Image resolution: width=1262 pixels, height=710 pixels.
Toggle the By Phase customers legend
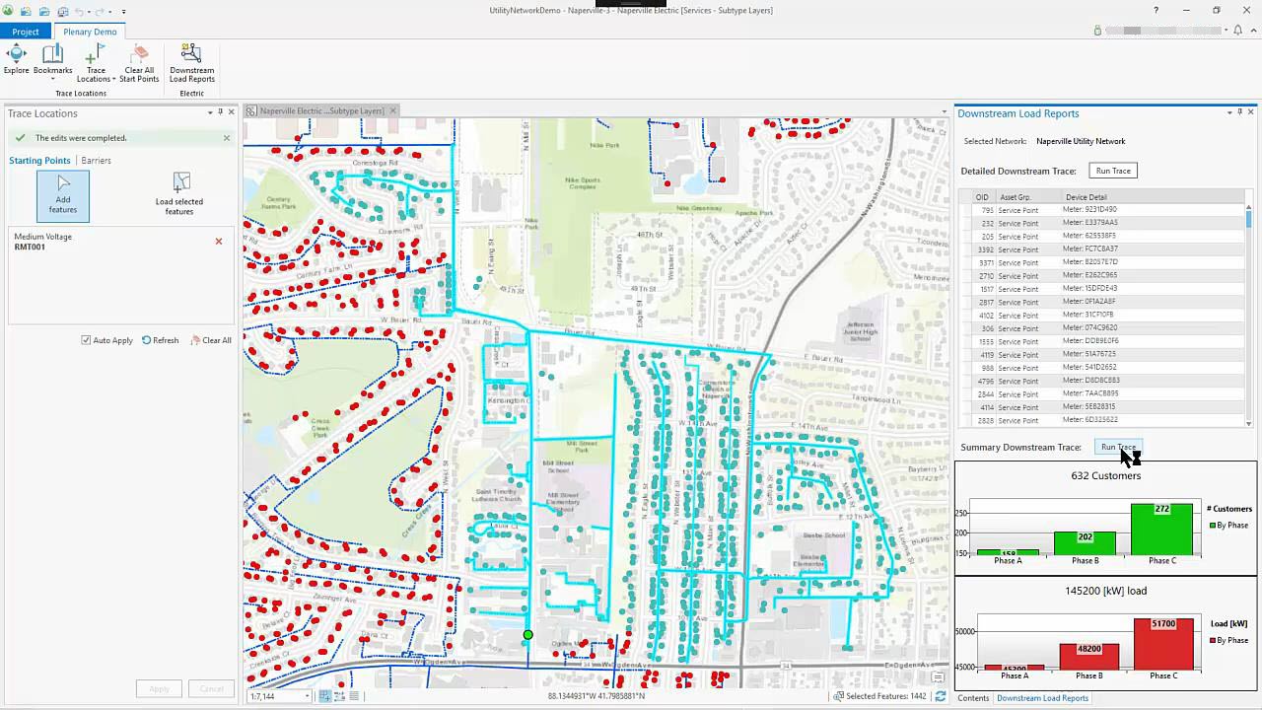[x=1228, y=526]
